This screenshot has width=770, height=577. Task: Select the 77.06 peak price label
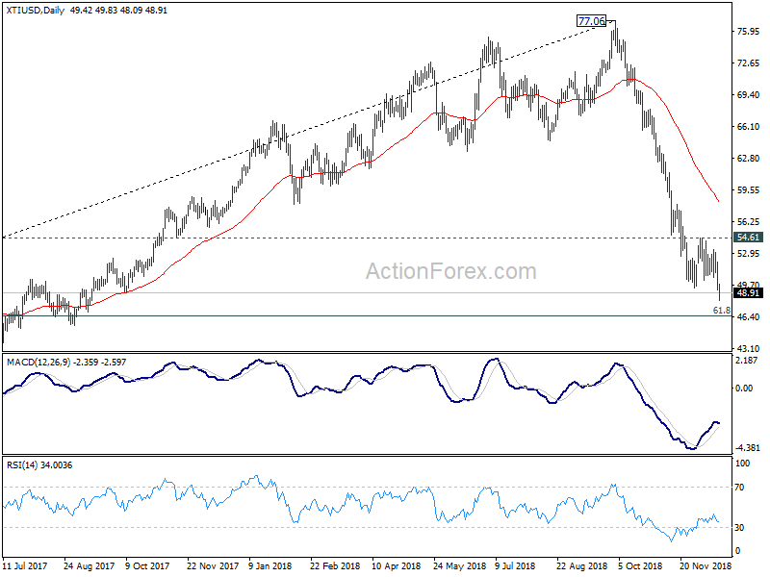pyautogui.click(x=591, y=21)
